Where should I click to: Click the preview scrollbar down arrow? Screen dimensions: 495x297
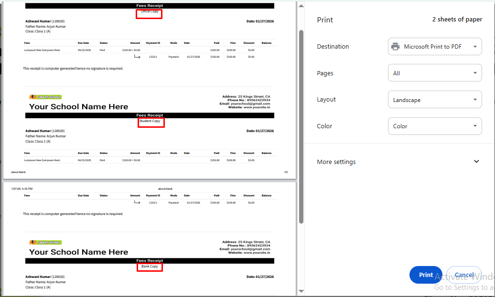(x=301, y=291)
